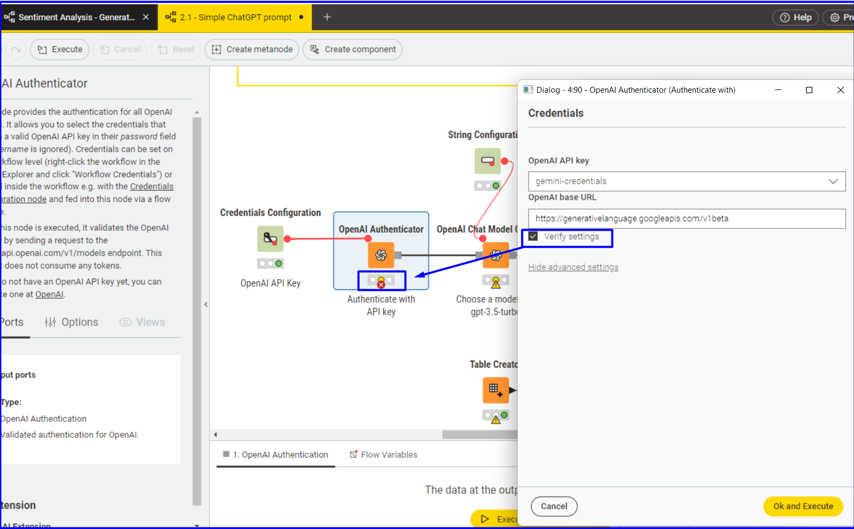Click the Execute toolbar button
This screenshot has width=854, height=529.
[x=60, y=50]
